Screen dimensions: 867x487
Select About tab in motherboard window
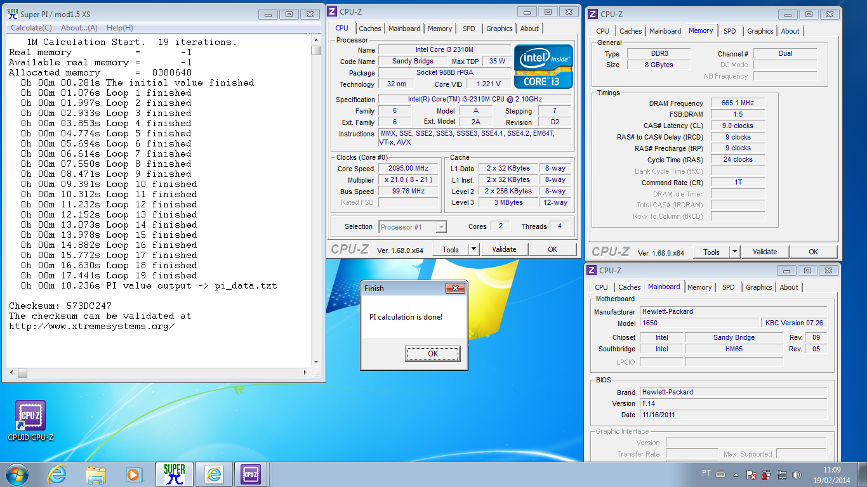pyautogui.click(x=789, y=287)
